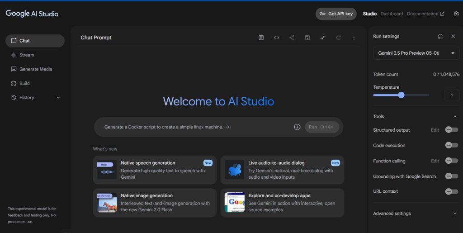Open the Native speech generation card title
The width and height of the screenshot is (463, 233).
pyautogui.click(x=148, y=163)
